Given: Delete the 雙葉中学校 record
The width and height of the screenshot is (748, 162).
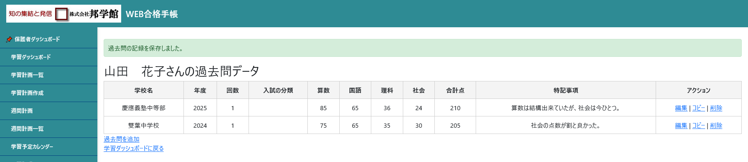Looking at the screenshot, I should coord(716,125).
